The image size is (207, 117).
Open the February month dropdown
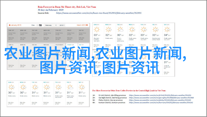pyautogui.click(x=50, y=25)
